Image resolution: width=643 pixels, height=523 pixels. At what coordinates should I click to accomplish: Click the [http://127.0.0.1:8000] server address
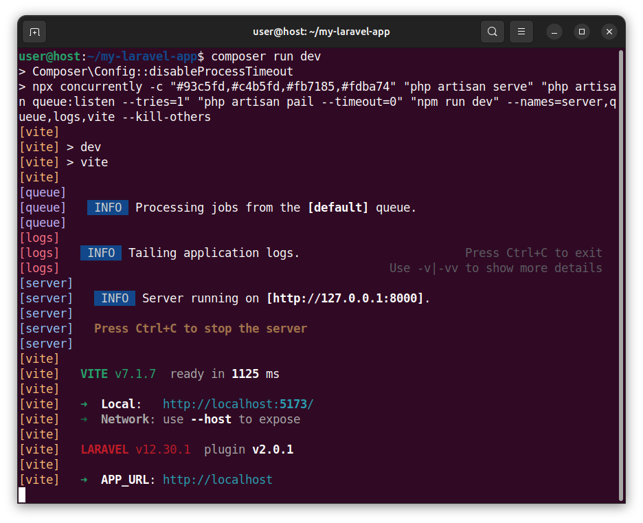(x=345, y=298)
